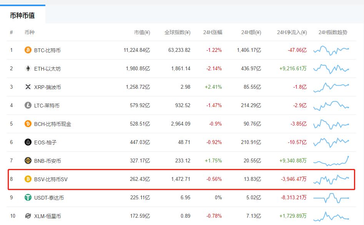Viewport: 364px width, 225px height.
Task: View USDT 24H index trend chart
Action: pyautogui.click(x=331, y=198)
